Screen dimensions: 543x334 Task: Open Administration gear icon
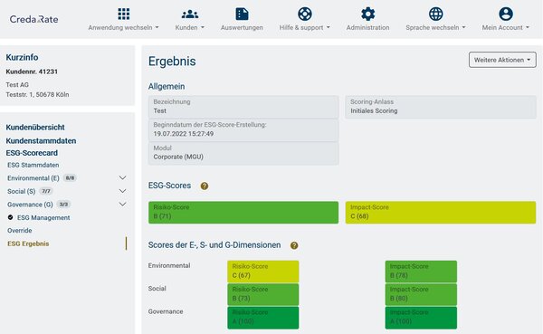367,14
